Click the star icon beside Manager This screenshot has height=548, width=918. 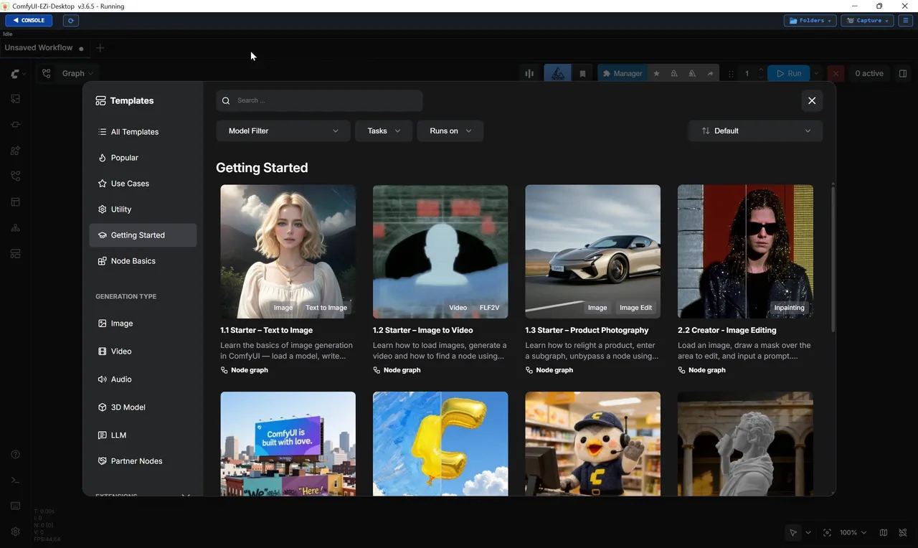[x=656, y=73]
